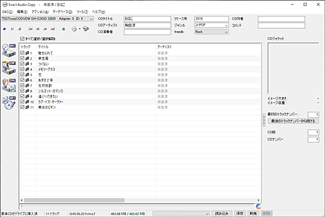Open the Database (データベース) menu

[x=62, y=12]
